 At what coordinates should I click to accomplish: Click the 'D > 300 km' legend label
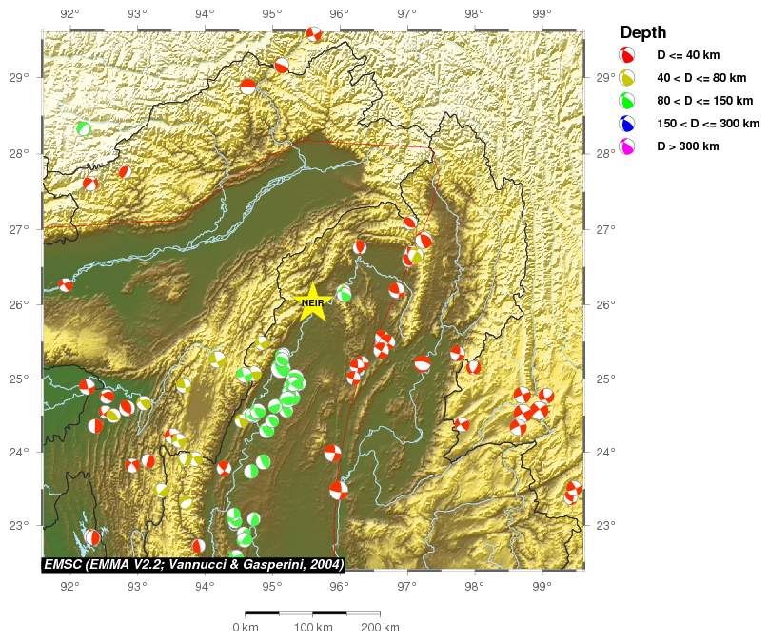pos(688,146)
